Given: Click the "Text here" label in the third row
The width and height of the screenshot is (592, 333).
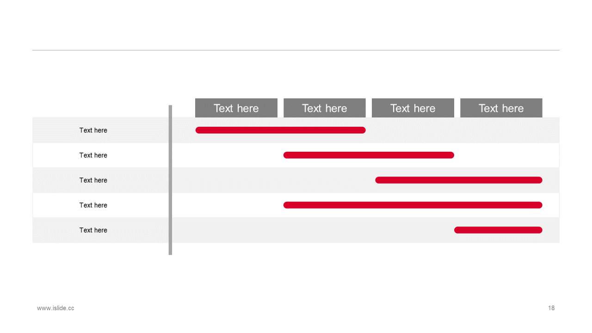Looking at the screenshot, I should [93, 180].
